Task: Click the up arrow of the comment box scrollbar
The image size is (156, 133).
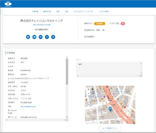Action: [141, 63]
